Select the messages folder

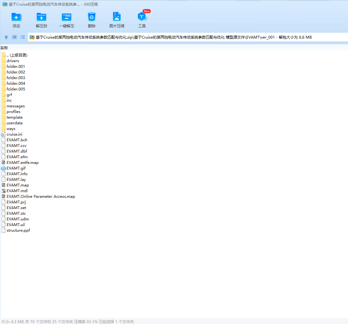point(13,106)
